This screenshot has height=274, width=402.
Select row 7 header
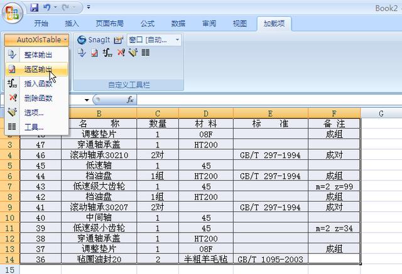10,186
